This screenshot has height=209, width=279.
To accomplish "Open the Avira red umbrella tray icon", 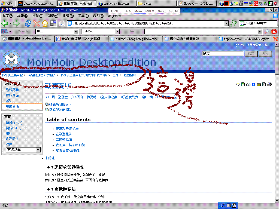I will tap(256, 3).
